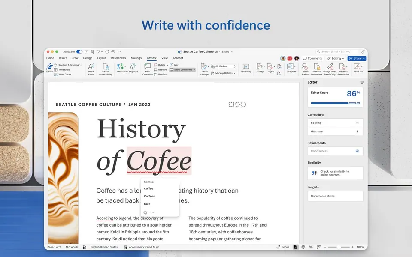Screen dimensions: 412x257
Task: Switch to the View tab
Action: pos(164,58)
